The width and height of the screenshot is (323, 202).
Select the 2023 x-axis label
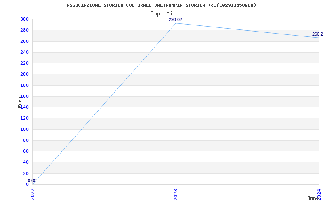point(176,194)
